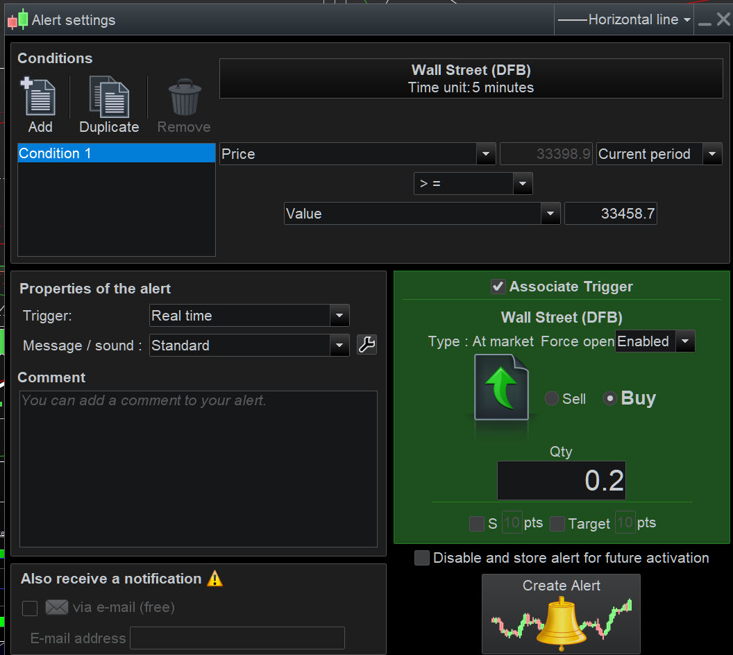The height and width of the screenshot is (655, 733).
Task: Uncheck Associate Trigger checkbox
Action: 498,286
